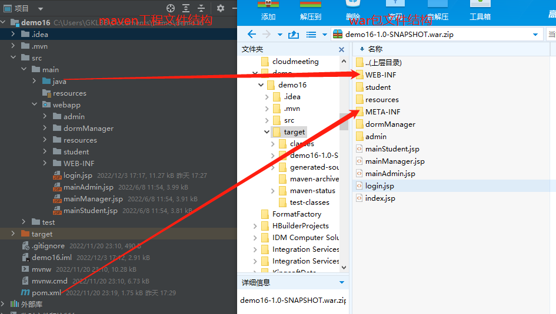
Task: Expand the 外部库 external libraries node
Action: tap(3, 304)
